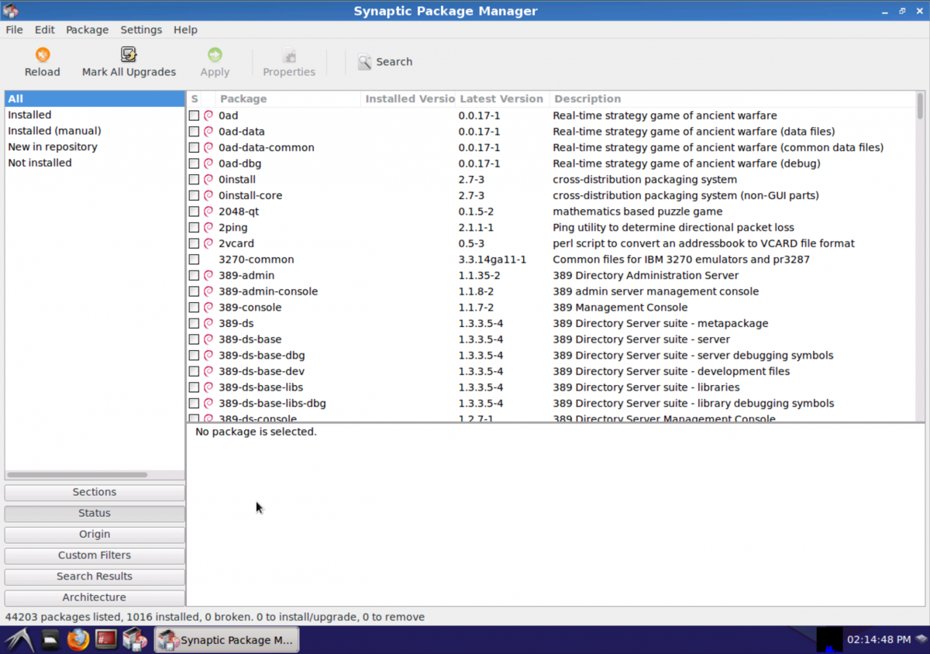Viewport: 930px width, 654px height.
Task: Click the Debian swirl icon beside 0ad
Action: tap(208, 115)
